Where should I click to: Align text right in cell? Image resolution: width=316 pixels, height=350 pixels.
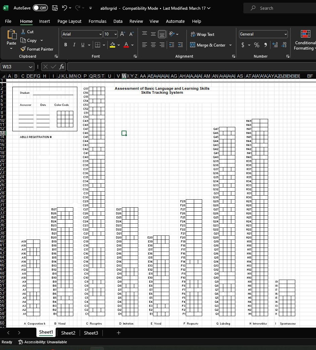tap(162, 45)
